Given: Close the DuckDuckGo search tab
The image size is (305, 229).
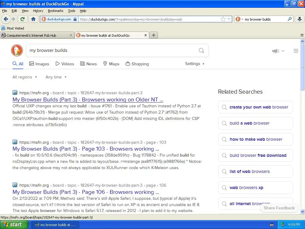Looking at the screenshot, I should pos(145,35).
